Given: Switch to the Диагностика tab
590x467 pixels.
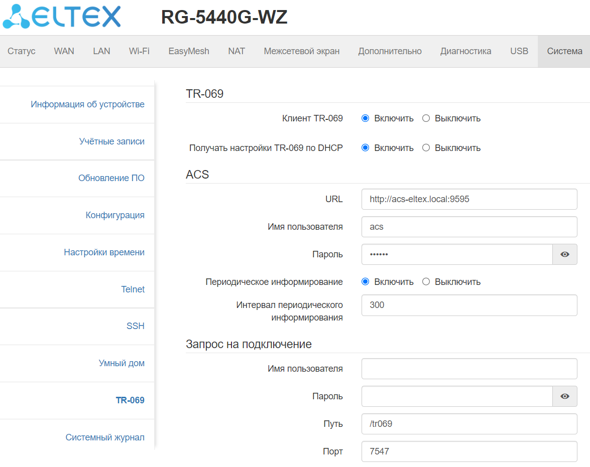Looking at the screenshot, I should (465, 51).
